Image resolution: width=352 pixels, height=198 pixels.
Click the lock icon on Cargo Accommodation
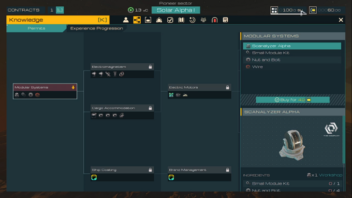click(x=150, y=108)
